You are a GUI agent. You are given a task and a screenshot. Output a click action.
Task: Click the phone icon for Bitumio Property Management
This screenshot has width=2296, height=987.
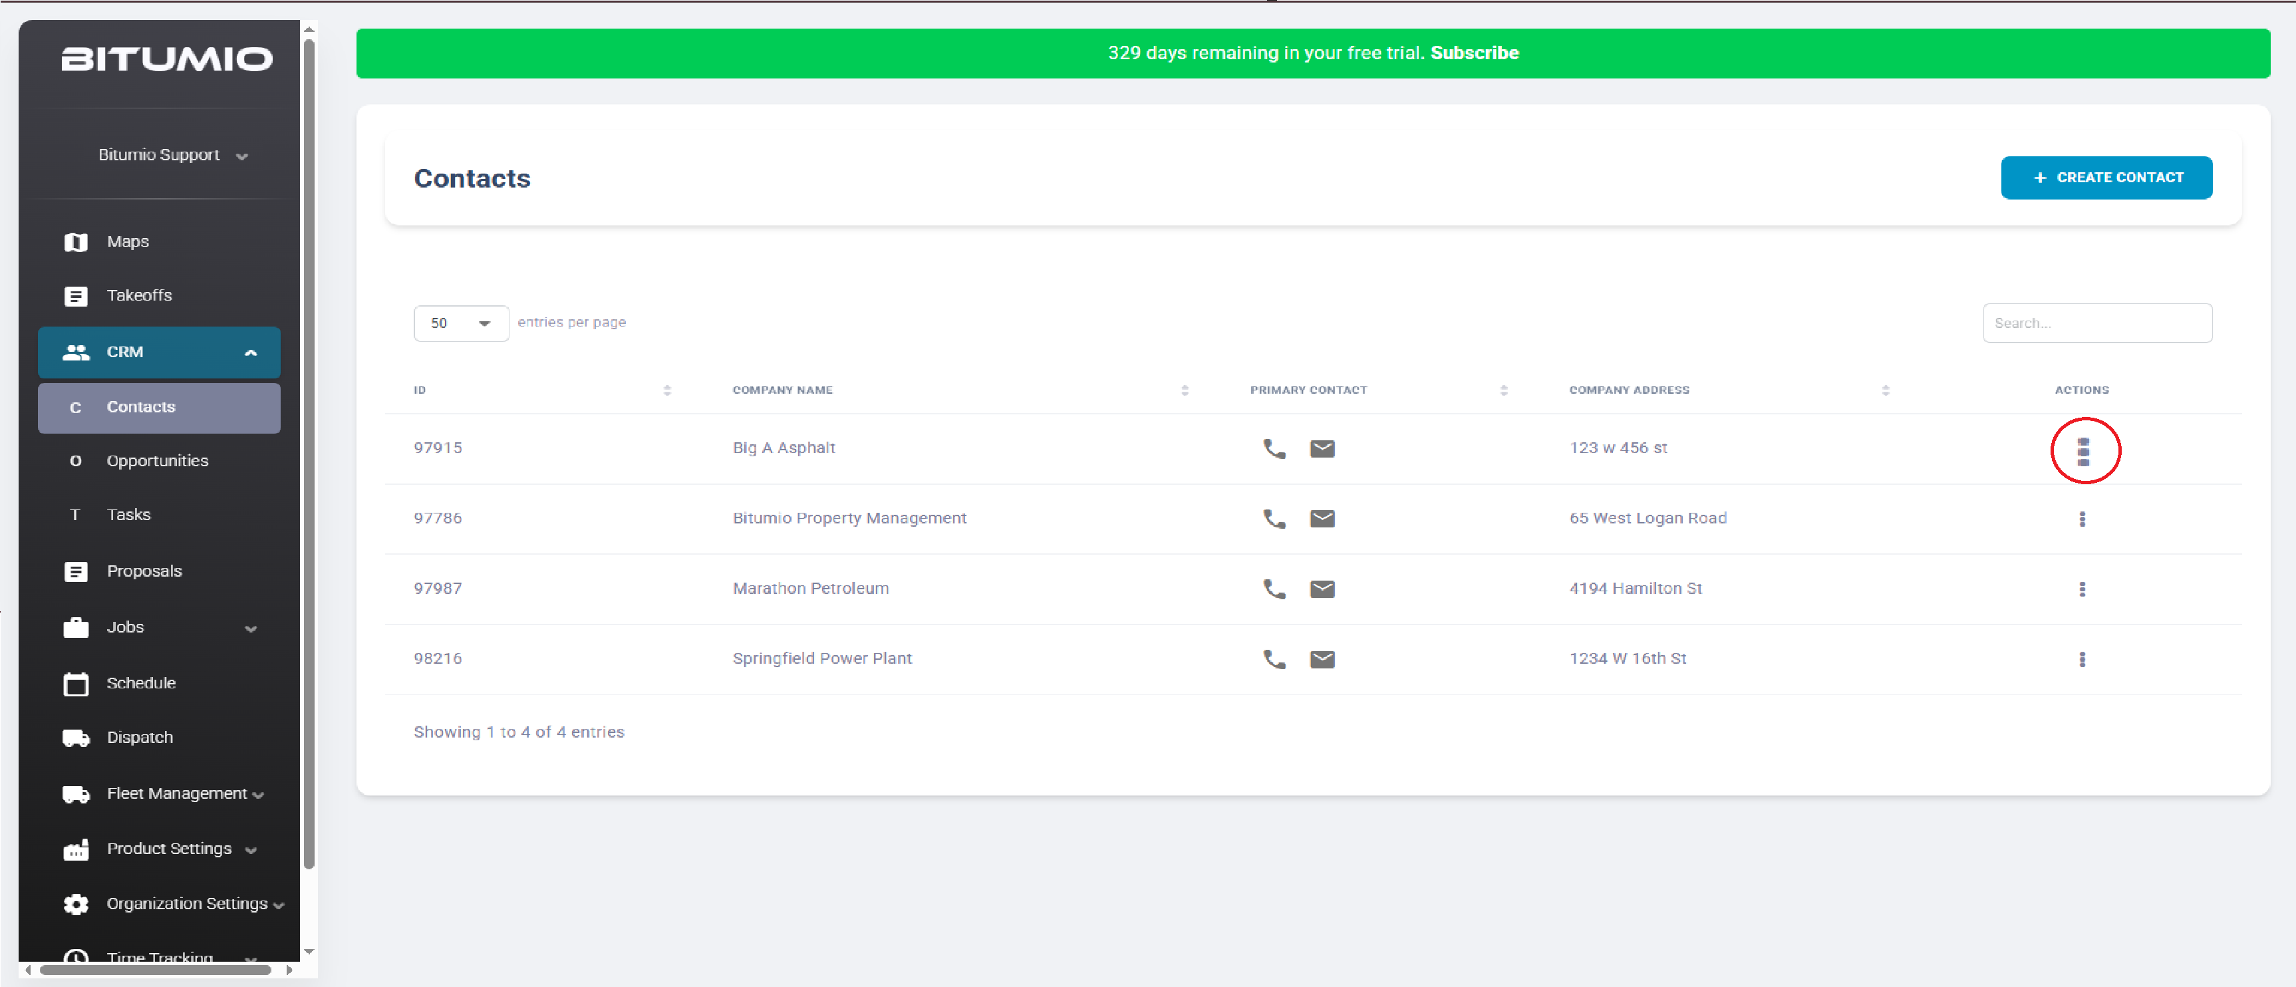[x=1274, y=519]
